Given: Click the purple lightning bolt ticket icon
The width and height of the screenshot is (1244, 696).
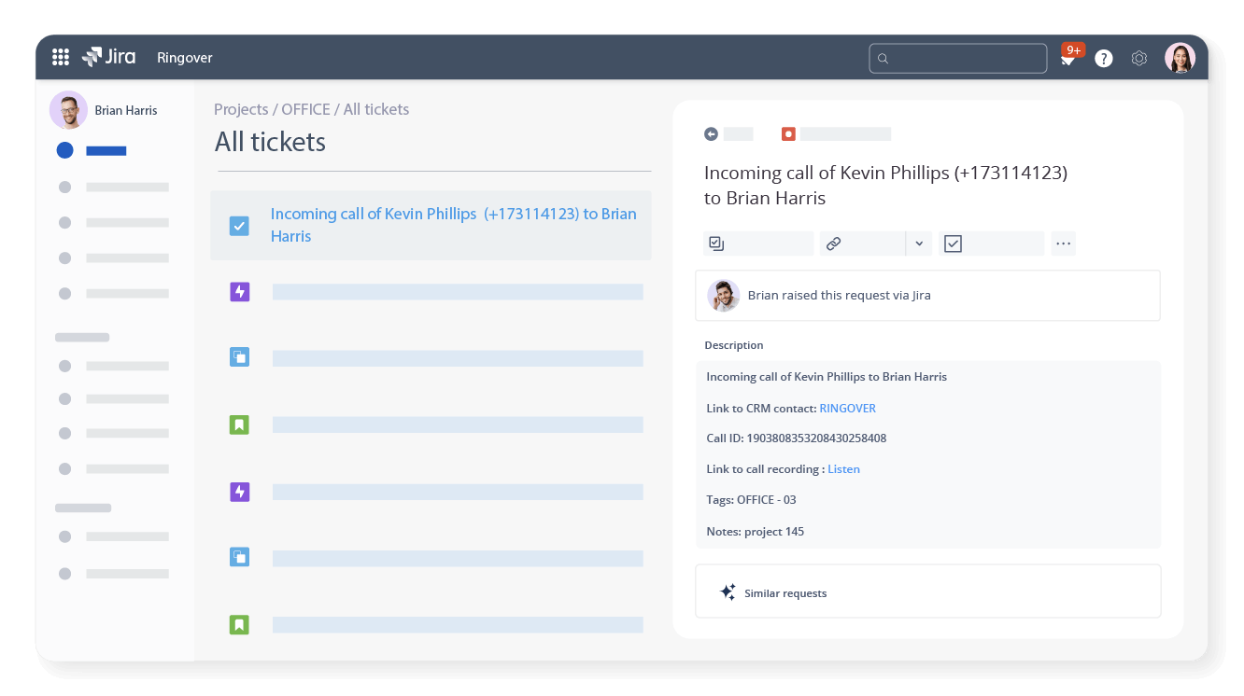Looking at the screenshot, I should pos(239,291).
